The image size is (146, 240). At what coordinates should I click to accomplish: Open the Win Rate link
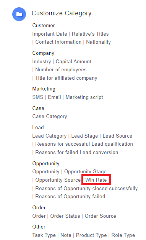96,180
